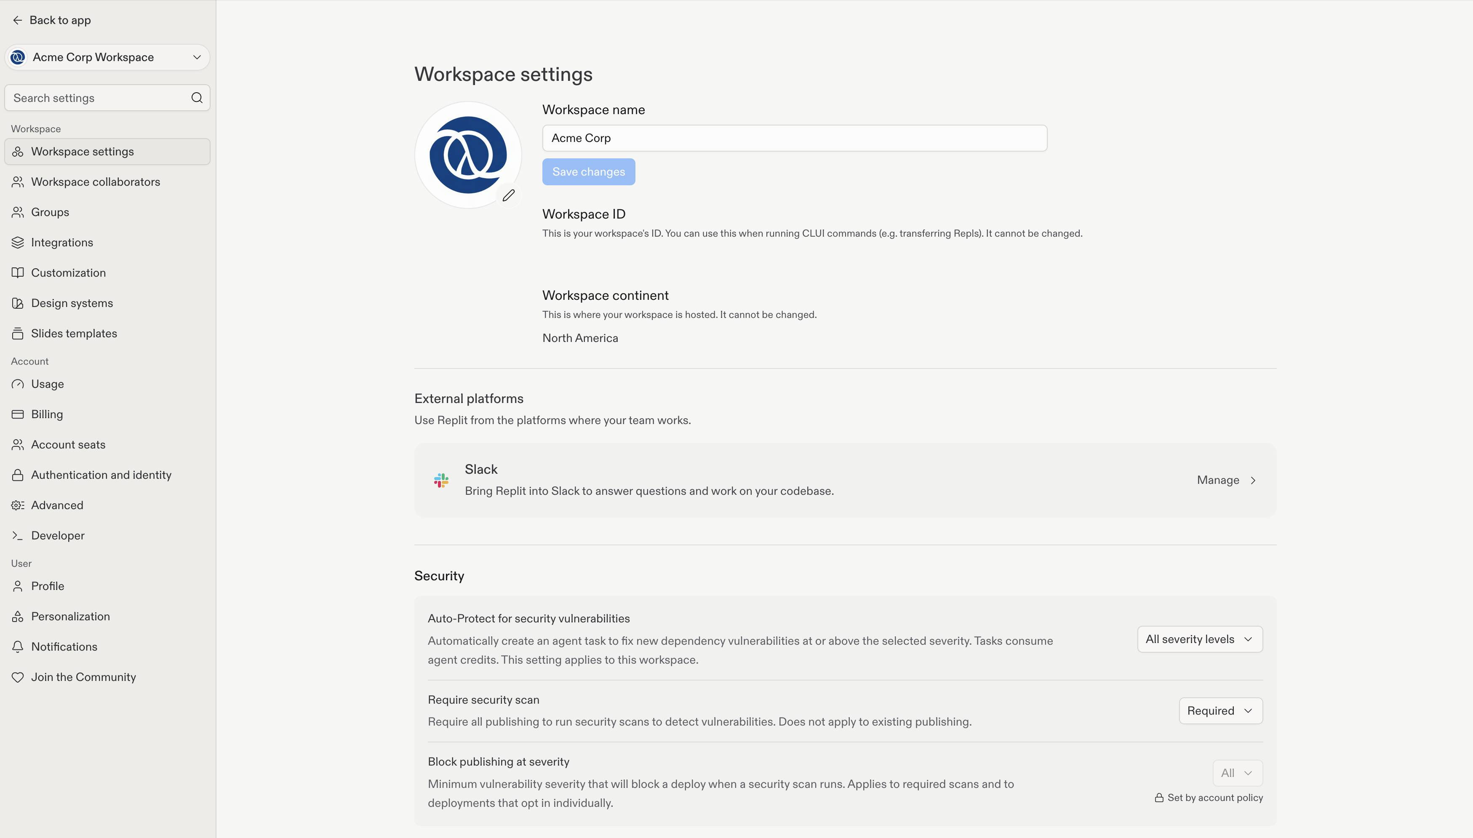Click the Usage gauge icon in sidebar
The width and height of the screenshot is (1473, 838).
pyautogui.click(x=18, y=384)
